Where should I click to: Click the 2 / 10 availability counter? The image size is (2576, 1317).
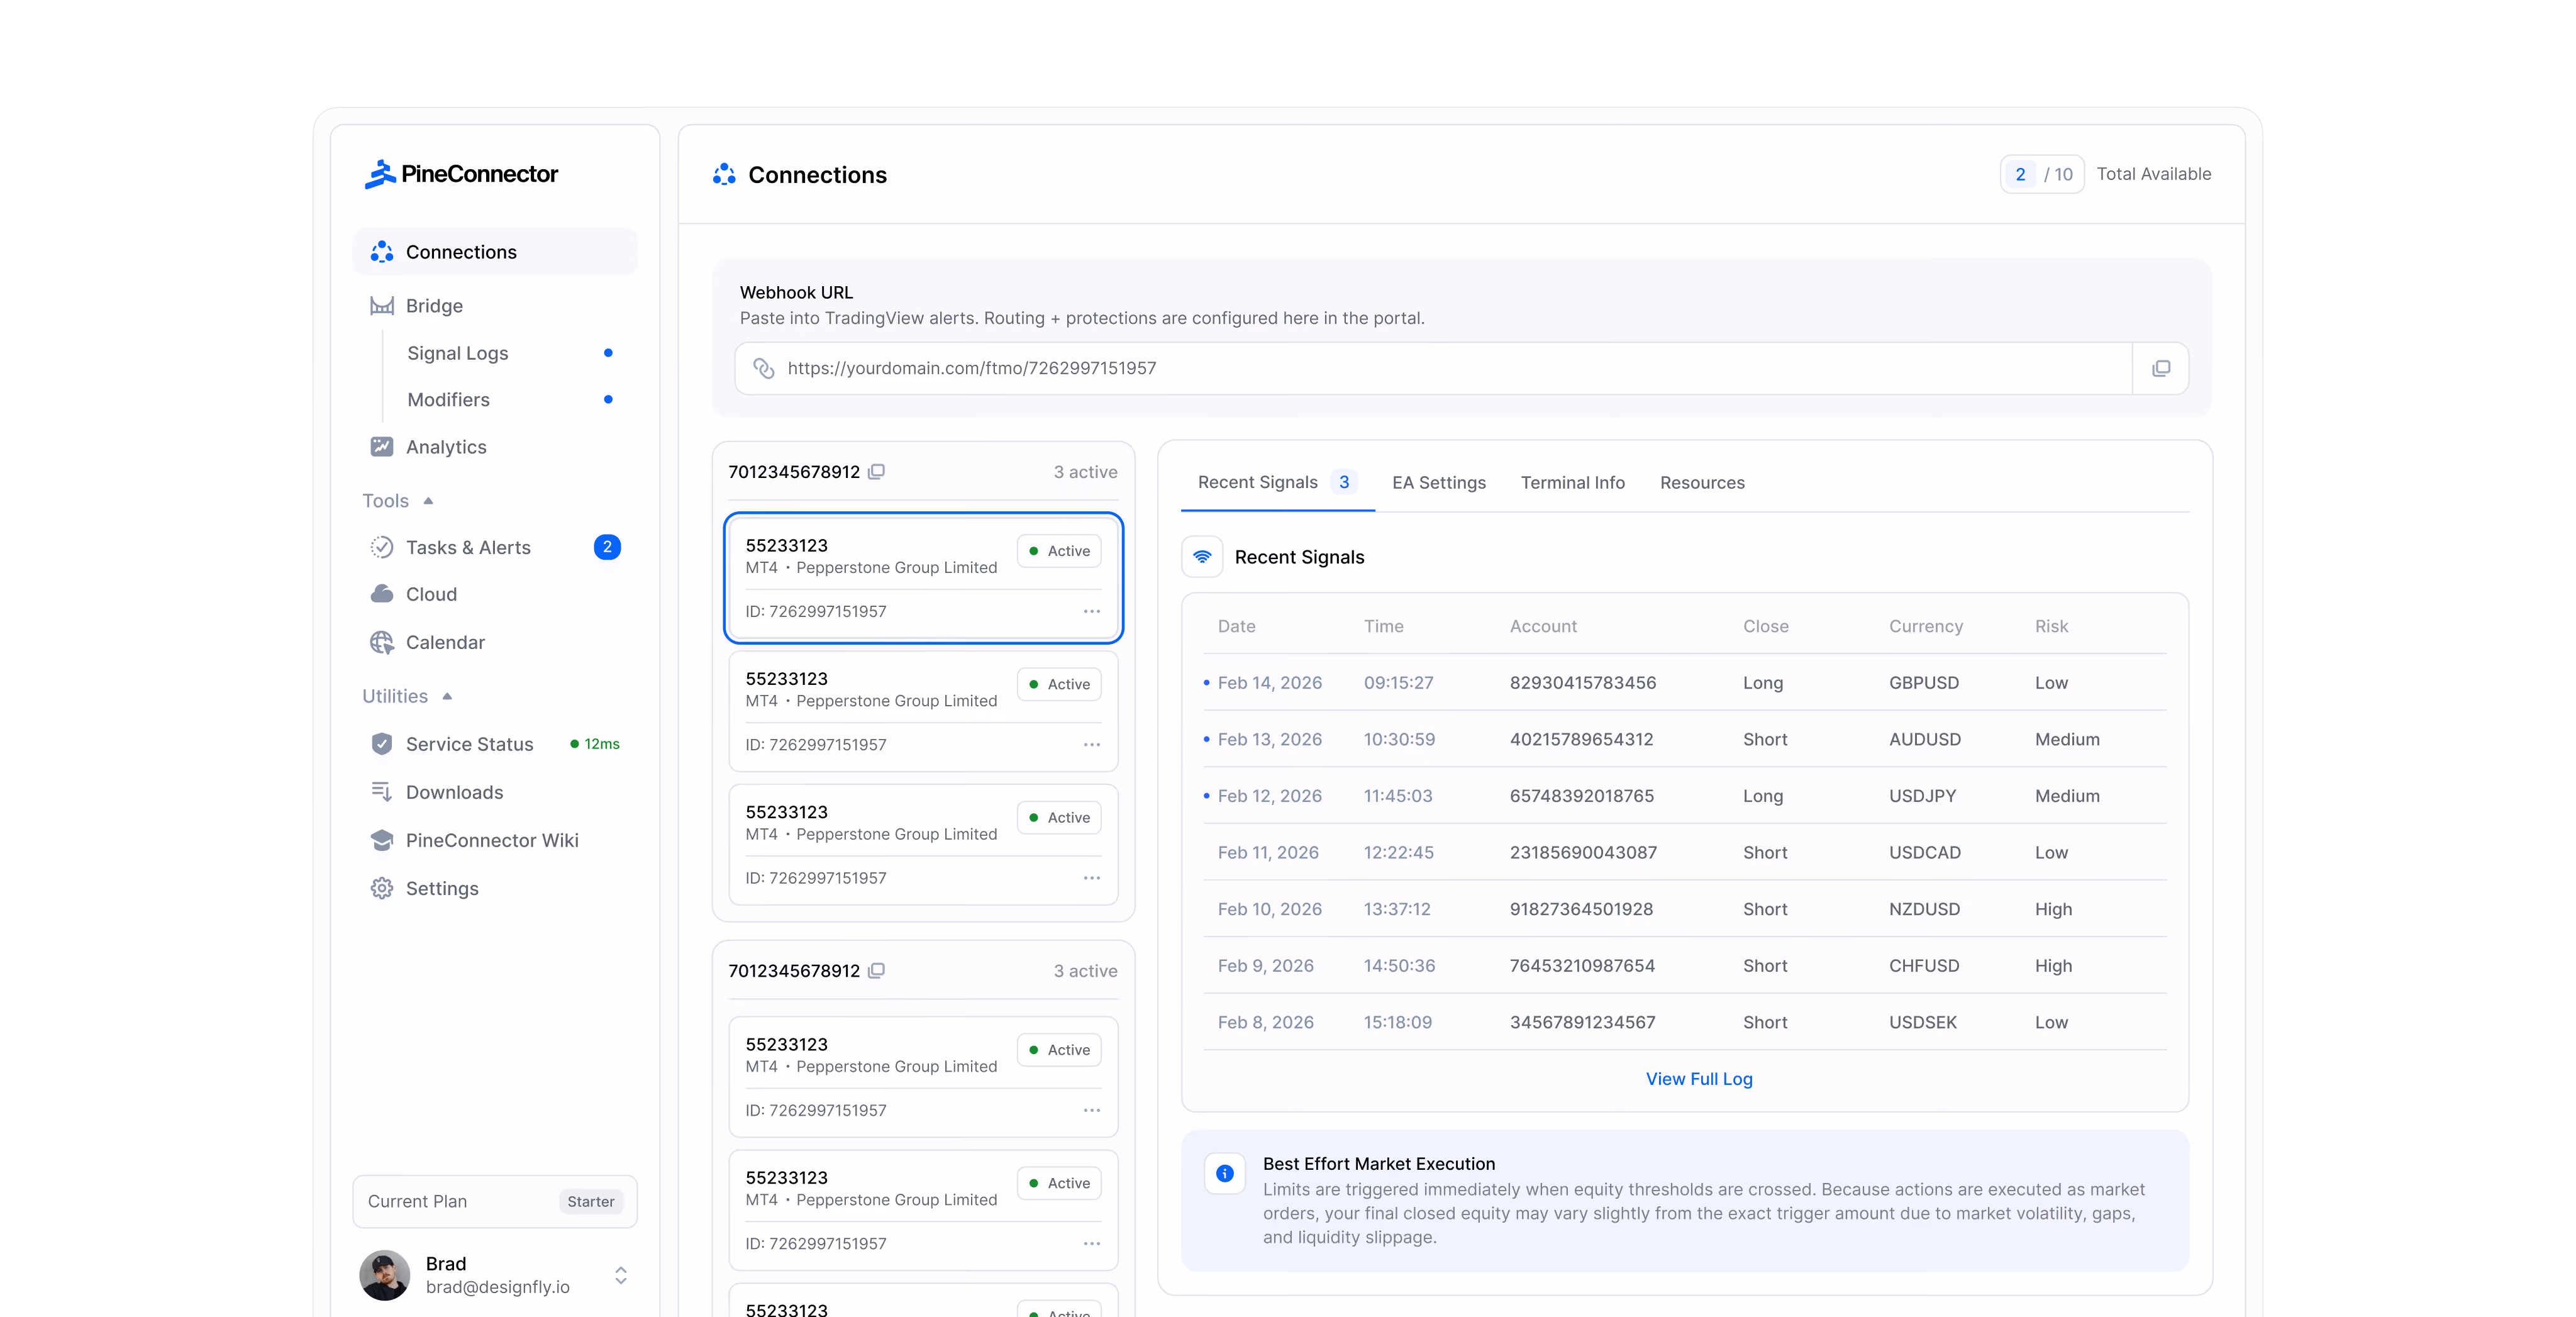point(2041,174)
